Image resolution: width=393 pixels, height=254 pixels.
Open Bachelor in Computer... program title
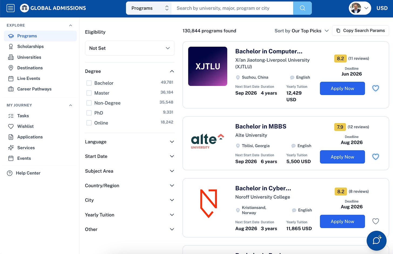[x=269, y=51]
